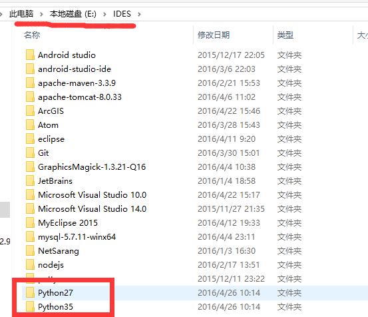Expand the chevron after 此电脑 in the address bar

41,15
